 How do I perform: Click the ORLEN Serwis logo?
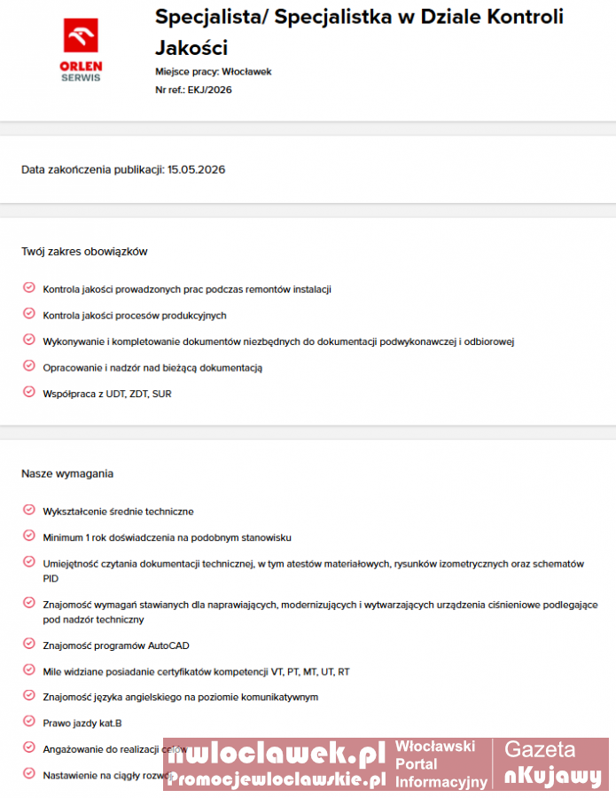pyautogui.click(x=82, y=51)
